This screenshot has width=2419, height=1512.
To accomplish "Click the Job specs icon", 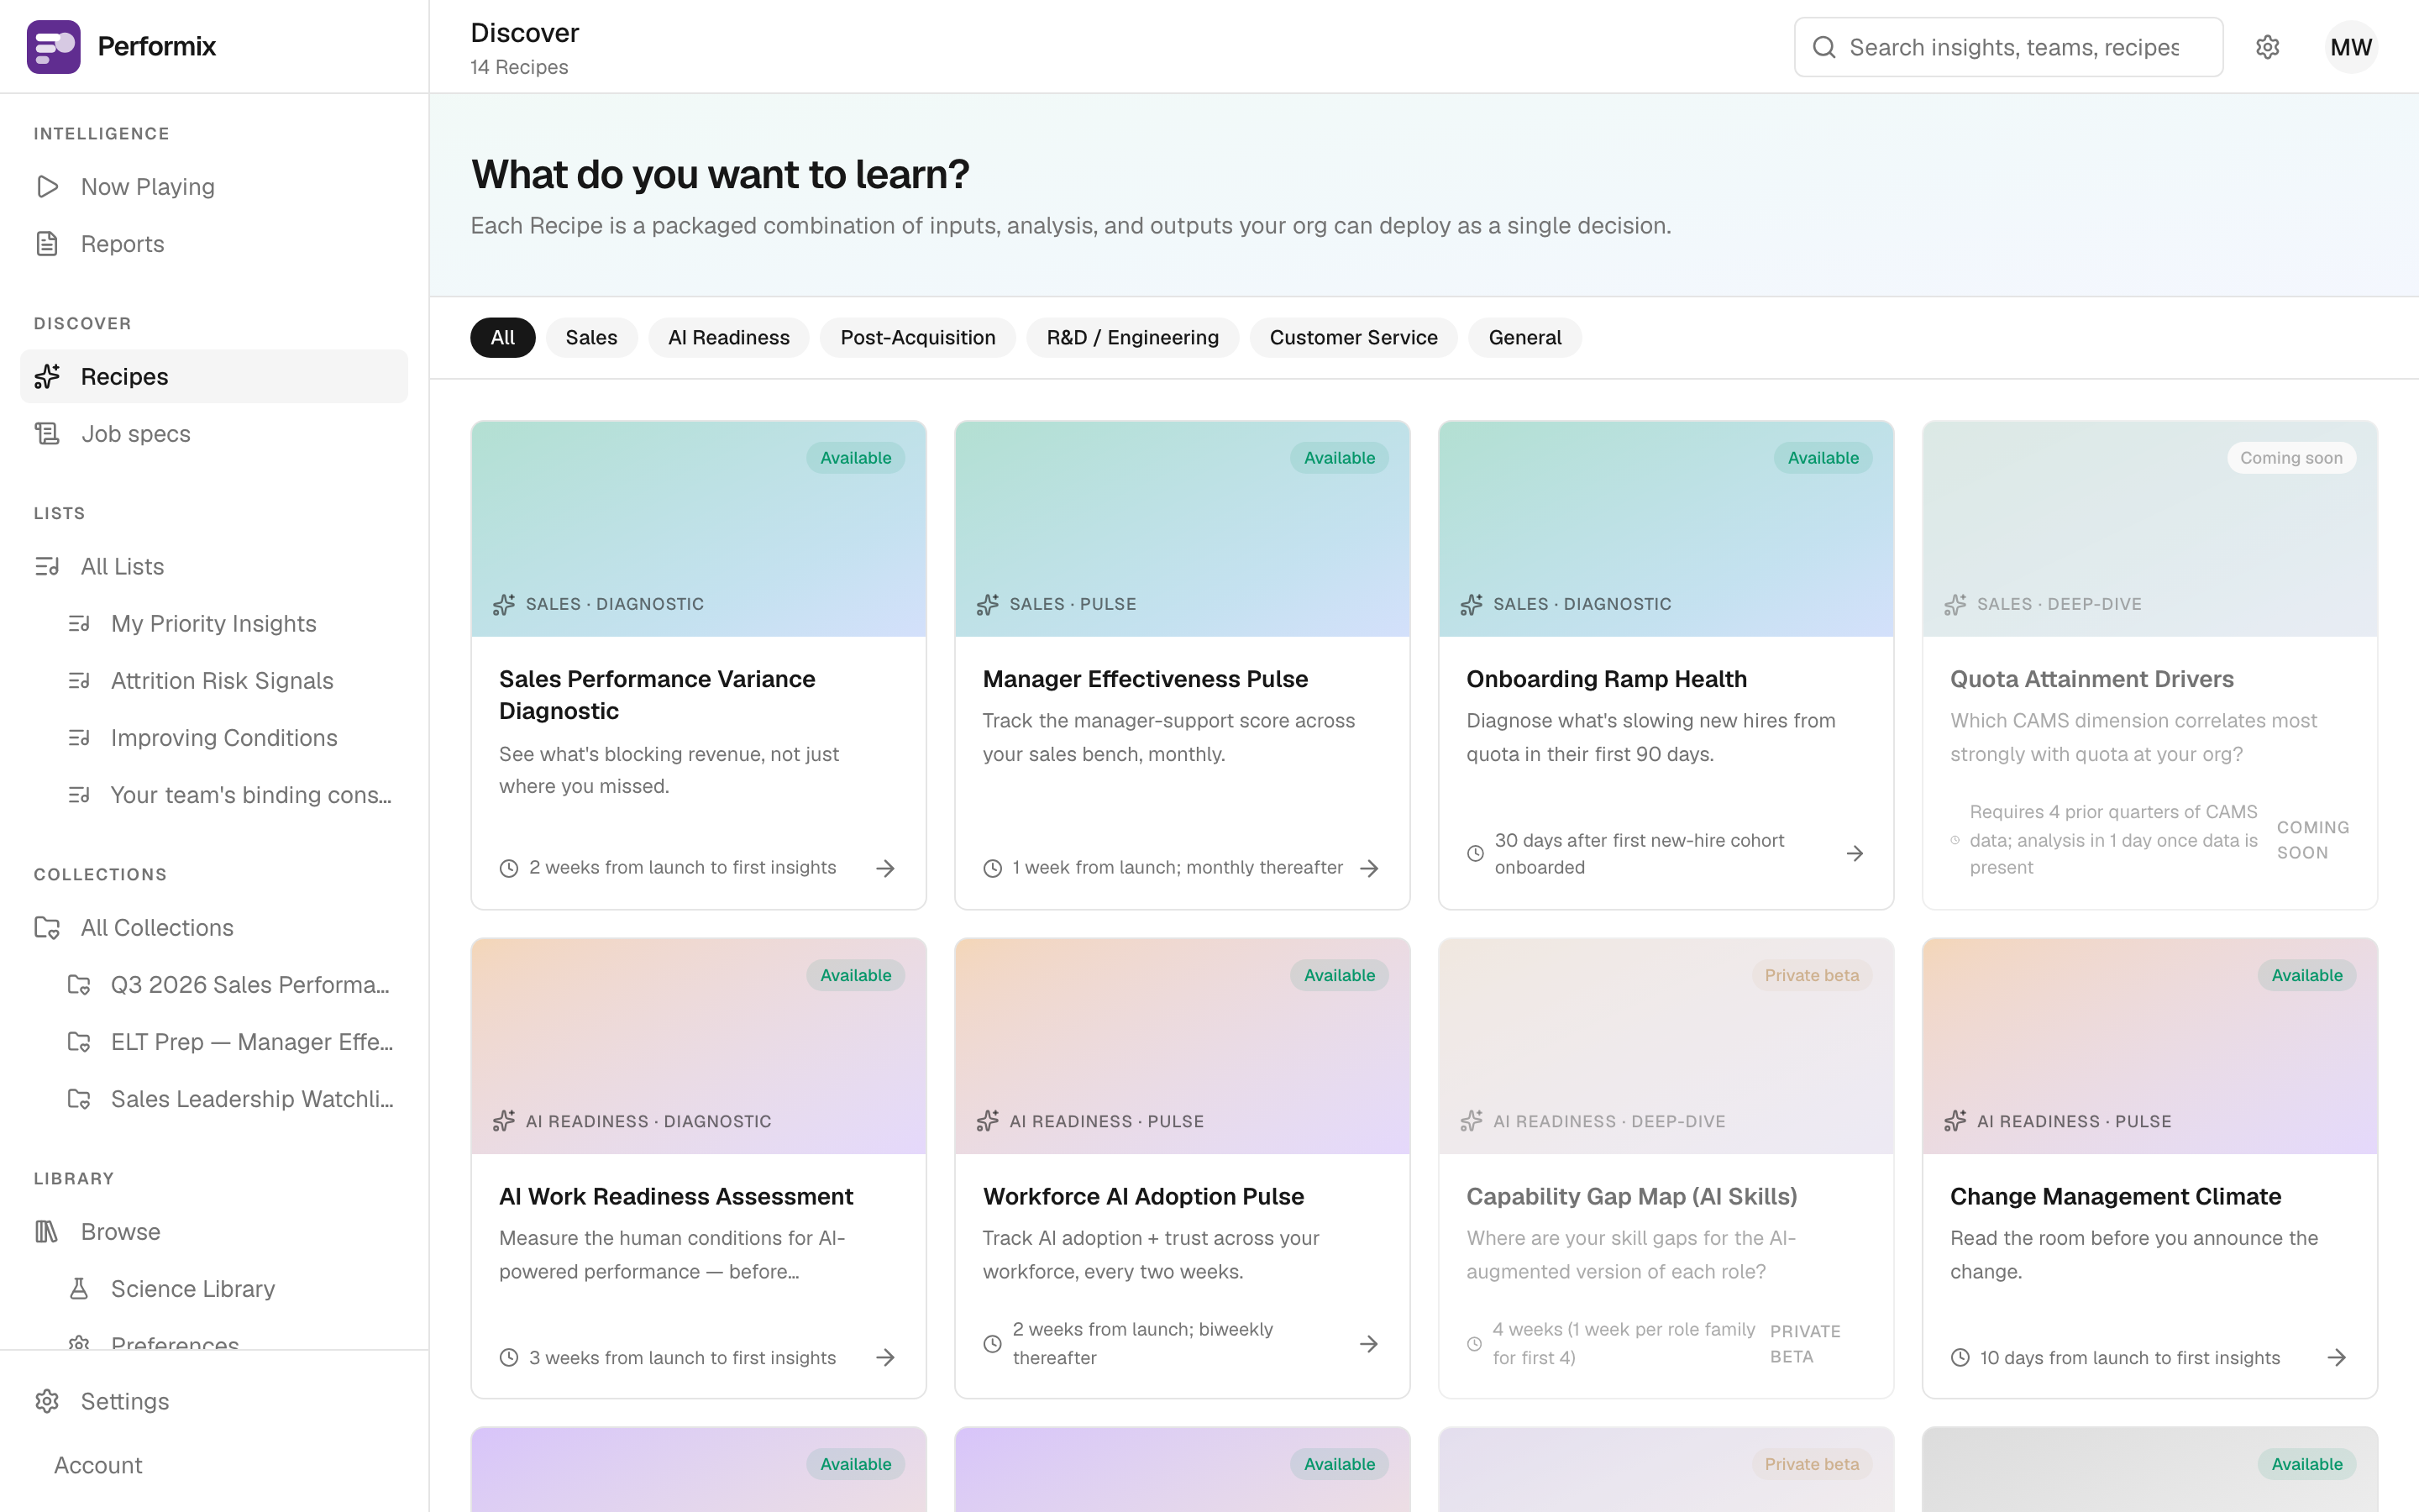I will pyautogui.click(x=47, y=434).
